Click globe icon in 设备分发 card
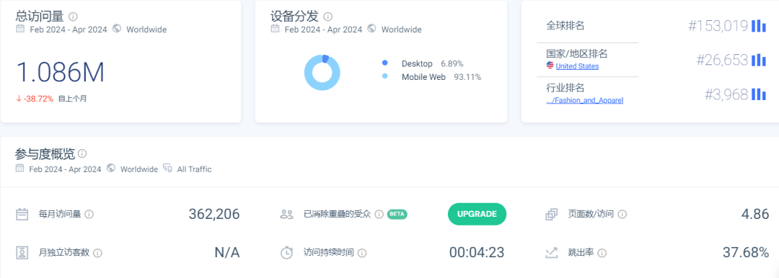 click(371, 29)
